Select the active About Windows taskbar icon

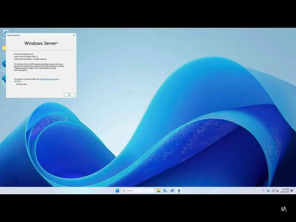click(179, 190)
